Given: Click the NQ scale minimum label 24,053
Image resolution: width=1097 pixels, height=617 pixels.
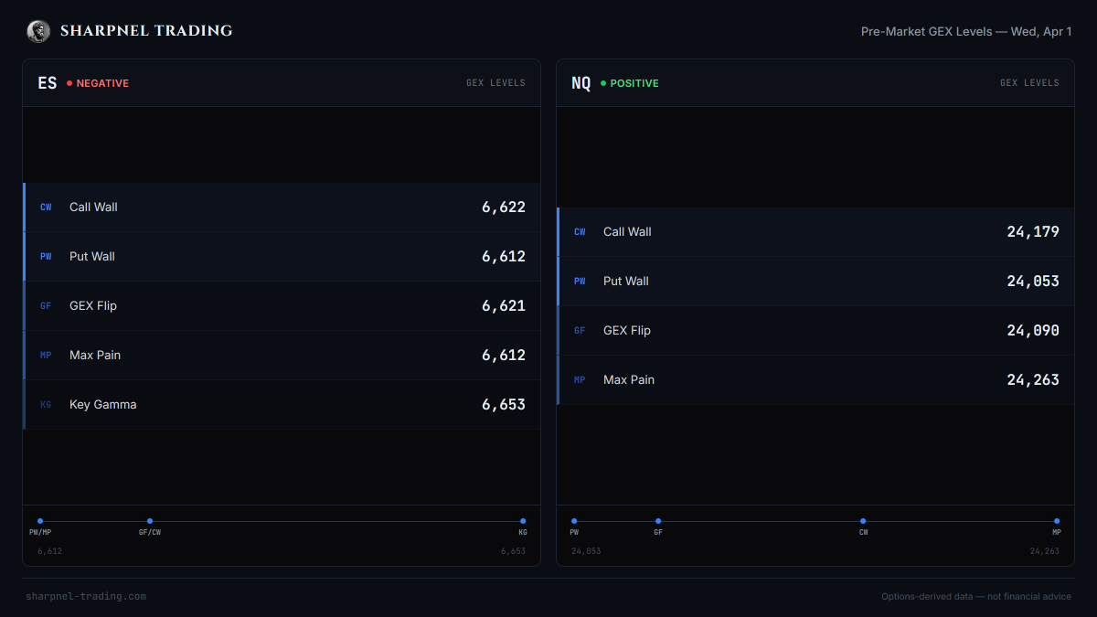Looking at the screenshot, I should point(586,551).
